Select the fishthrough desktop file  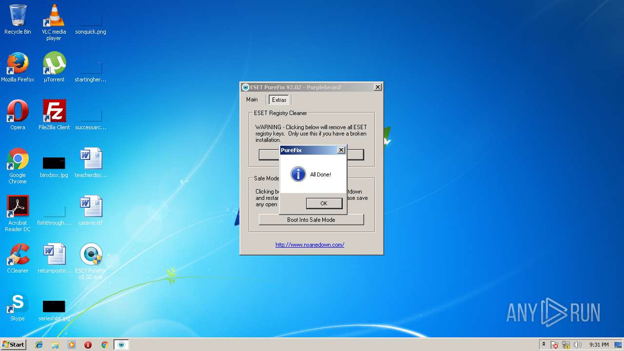click(54, 214)
